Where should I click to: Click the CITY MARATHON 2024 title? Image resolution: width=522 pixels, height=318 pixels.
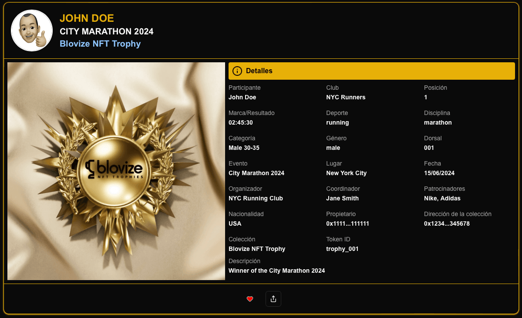[x=106, y=31]
